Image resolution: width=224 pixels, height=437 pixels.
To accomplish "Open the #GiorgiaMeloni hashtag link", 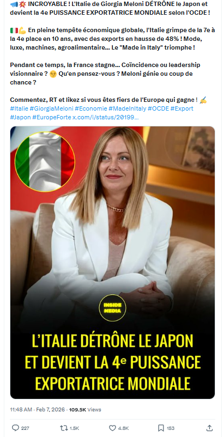I will click(52, 108).
